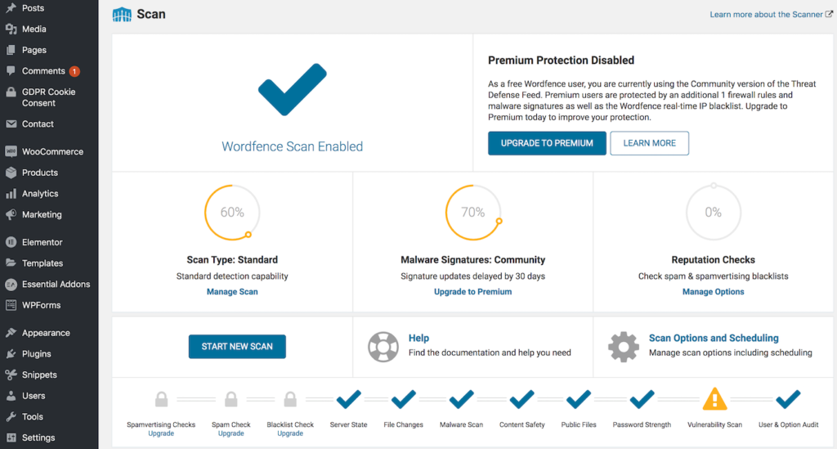Click the Start New Scan button
The height and width of the screenshot is (449, 837).
pos(237,347)
